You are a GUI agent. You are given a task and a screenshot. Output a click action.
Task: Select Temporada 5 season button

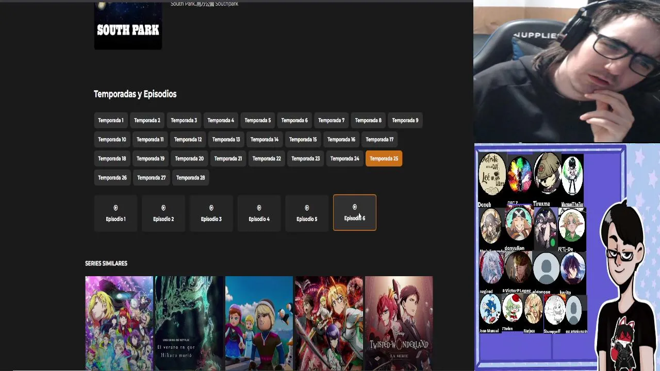click(257, 121)
